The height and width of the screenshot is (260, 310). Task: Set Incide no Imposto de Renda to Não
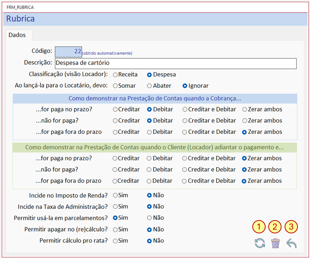coord(149,195)
